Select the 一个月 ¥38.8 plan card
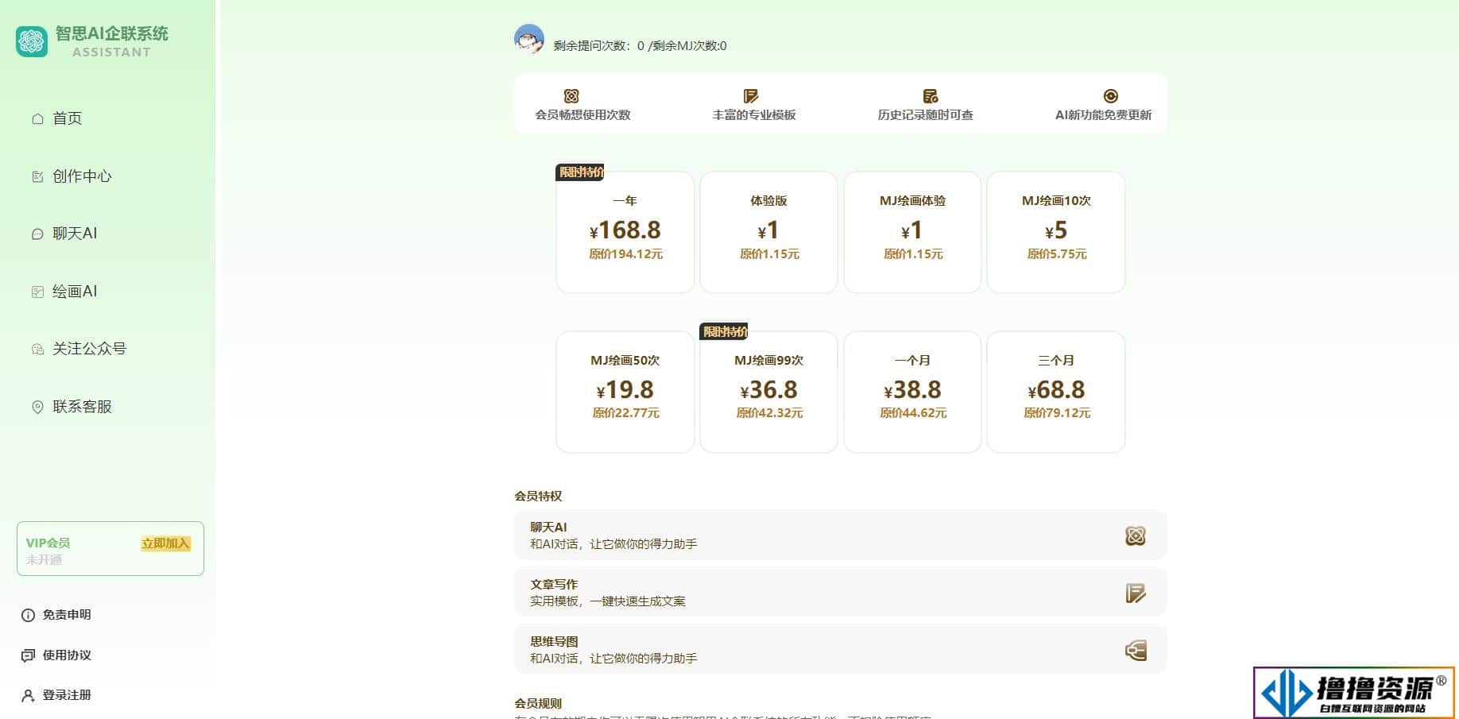Image resolution: width=1459 pixels, height=719 pixels. coord(912,392)
